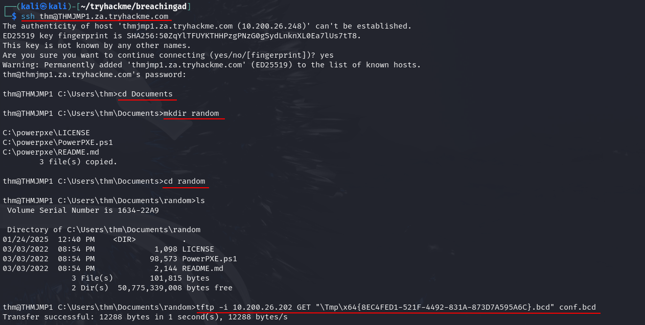This screenshot has height=325, width=645.
Task: Click the C:\powerpxe\PowerPXE.ps1 copied path
Action: (58, 142)
